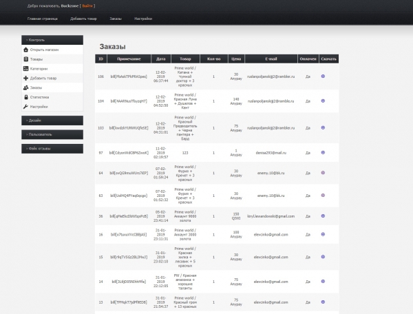Expand the Пользователь sidebar section
Viewport: 413px width, 314px height.
(52, 134)
